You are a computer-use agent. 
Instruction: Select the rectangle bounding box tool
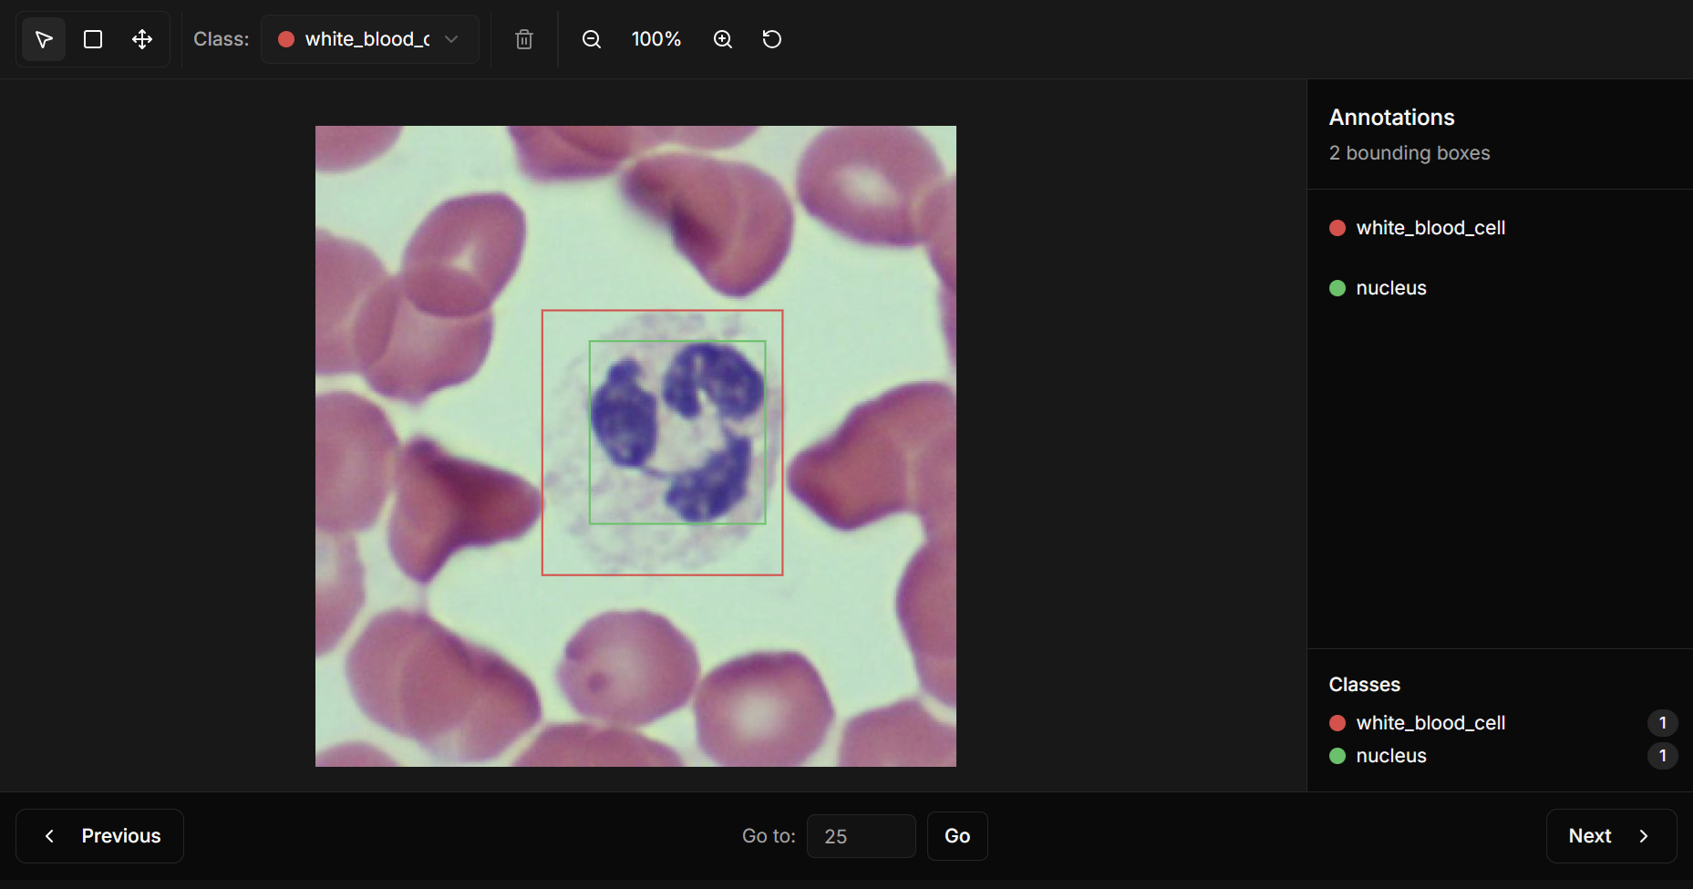pyautogui.click(x=93, y=39)
